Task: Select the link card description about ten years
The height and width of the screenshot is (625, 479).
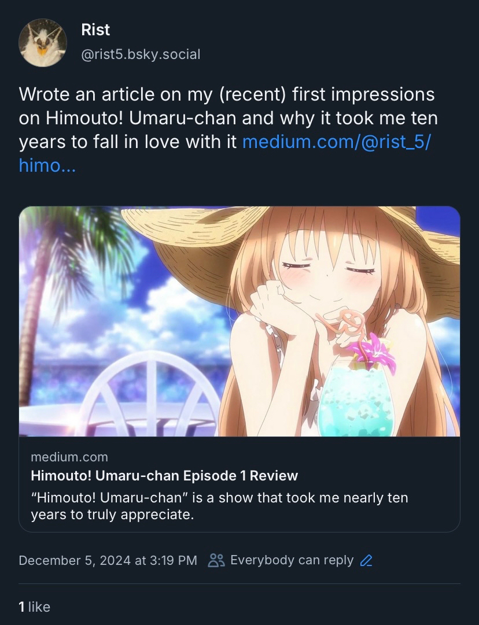Action: tap(219, 506)
